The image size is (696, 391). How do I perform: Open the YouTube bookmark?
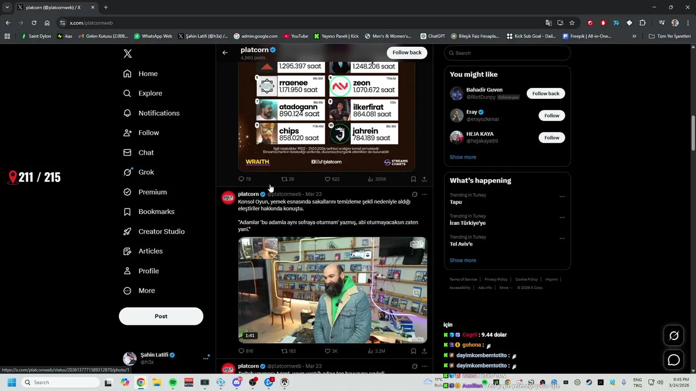[296, 36]
